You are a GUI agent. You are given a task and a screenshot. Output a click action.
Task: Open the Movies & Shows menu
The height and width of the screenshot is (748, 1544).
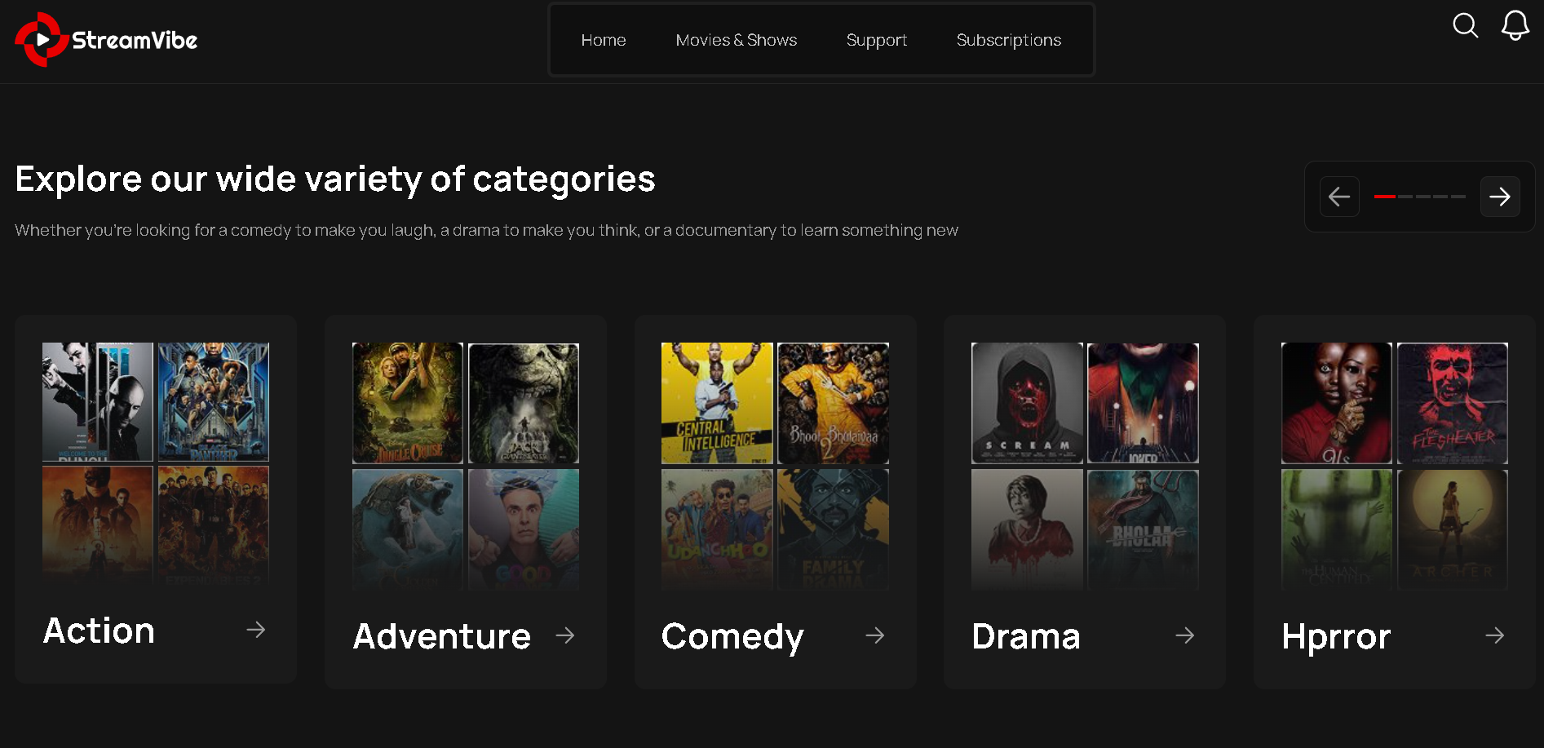(x=736, y=39)
